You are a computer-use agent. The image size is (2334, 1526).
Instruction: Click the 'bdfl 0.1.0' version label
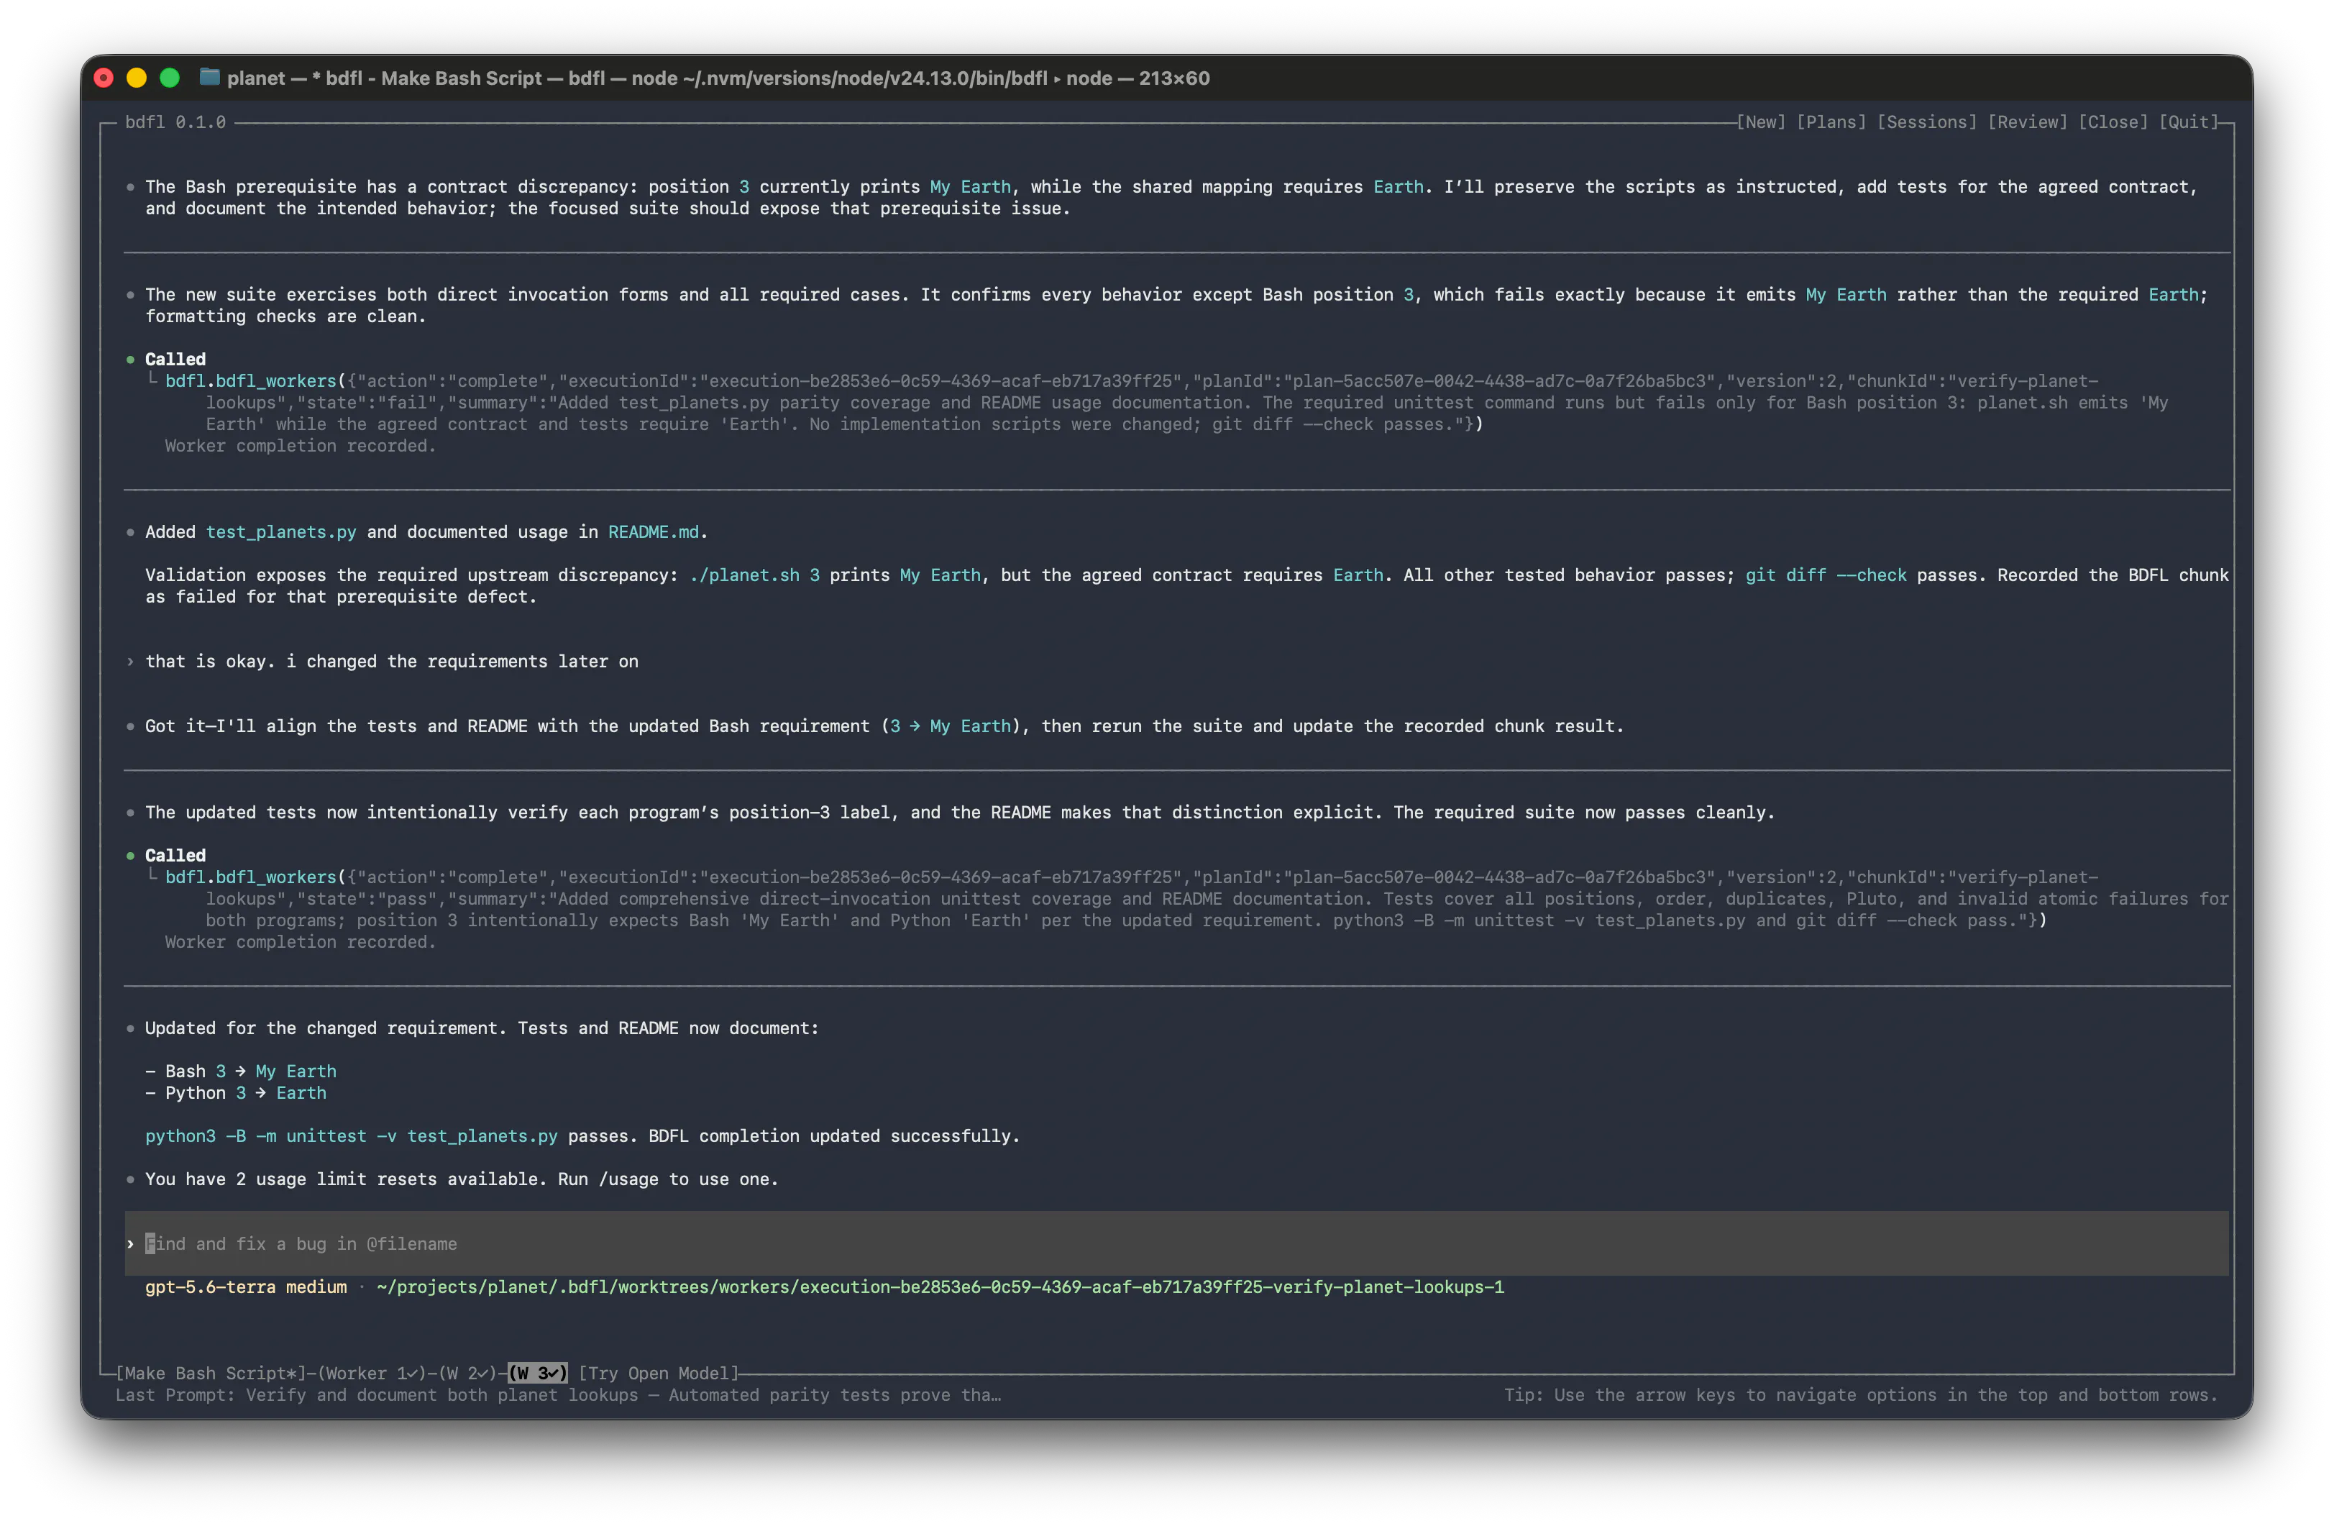[x=175, y=122]
